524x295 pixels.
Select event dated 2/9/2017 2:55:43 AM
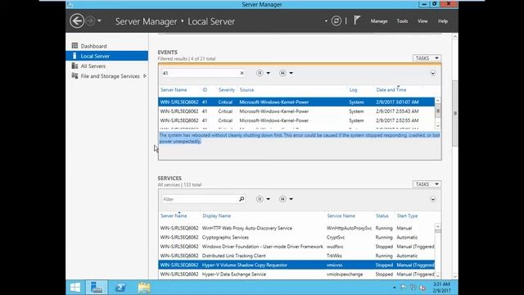pos(296,111)
